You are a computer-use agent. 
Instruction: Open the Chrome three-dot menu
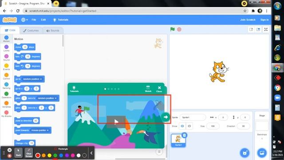click(267, 11)
